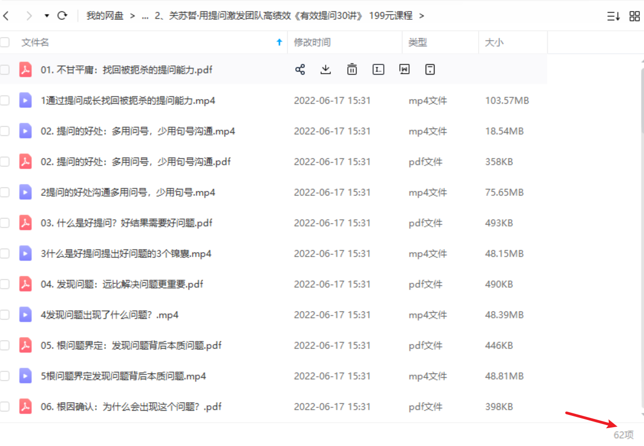Viewport: 644px width, 446px height.
Task: Tick the select-all checkbox in header
Action: coord(5,42)
